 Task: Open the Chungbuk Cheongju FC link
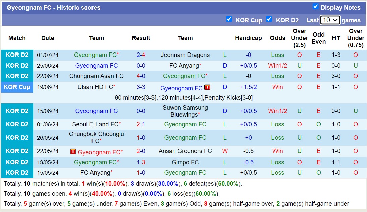[97, 138]
